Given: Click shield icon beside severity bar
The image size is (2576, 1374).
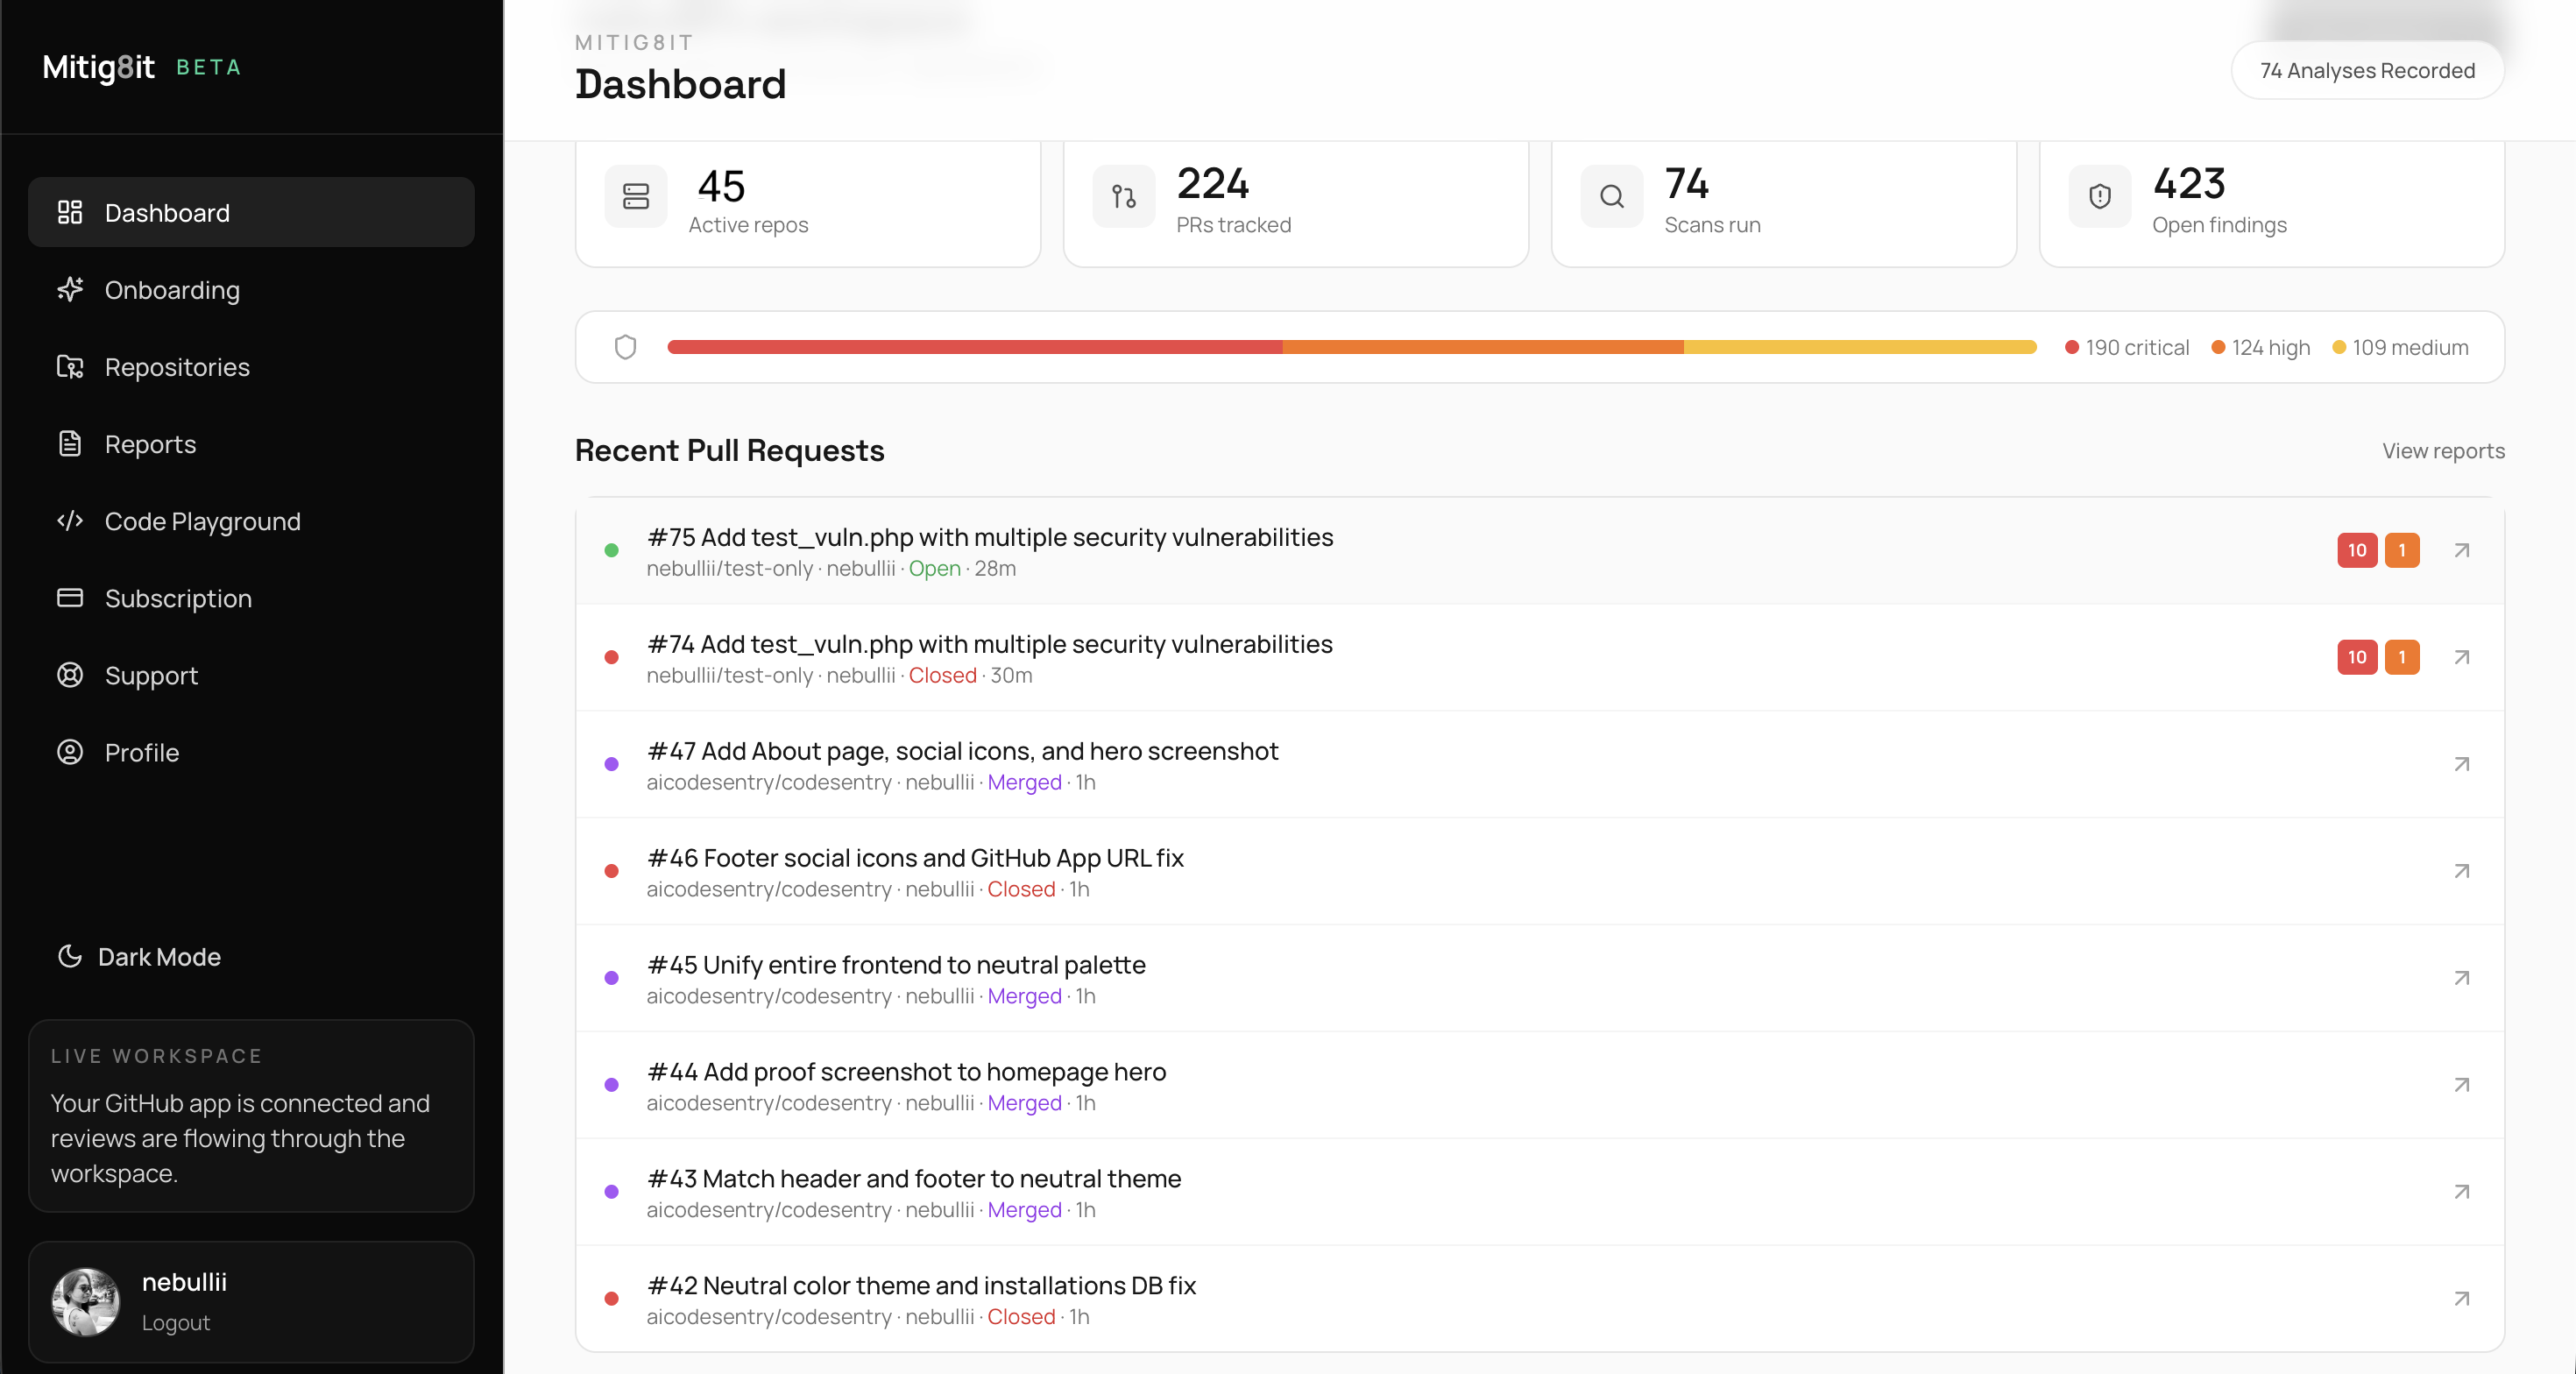Looking at the screenshot, I should (x=625, y=347).
